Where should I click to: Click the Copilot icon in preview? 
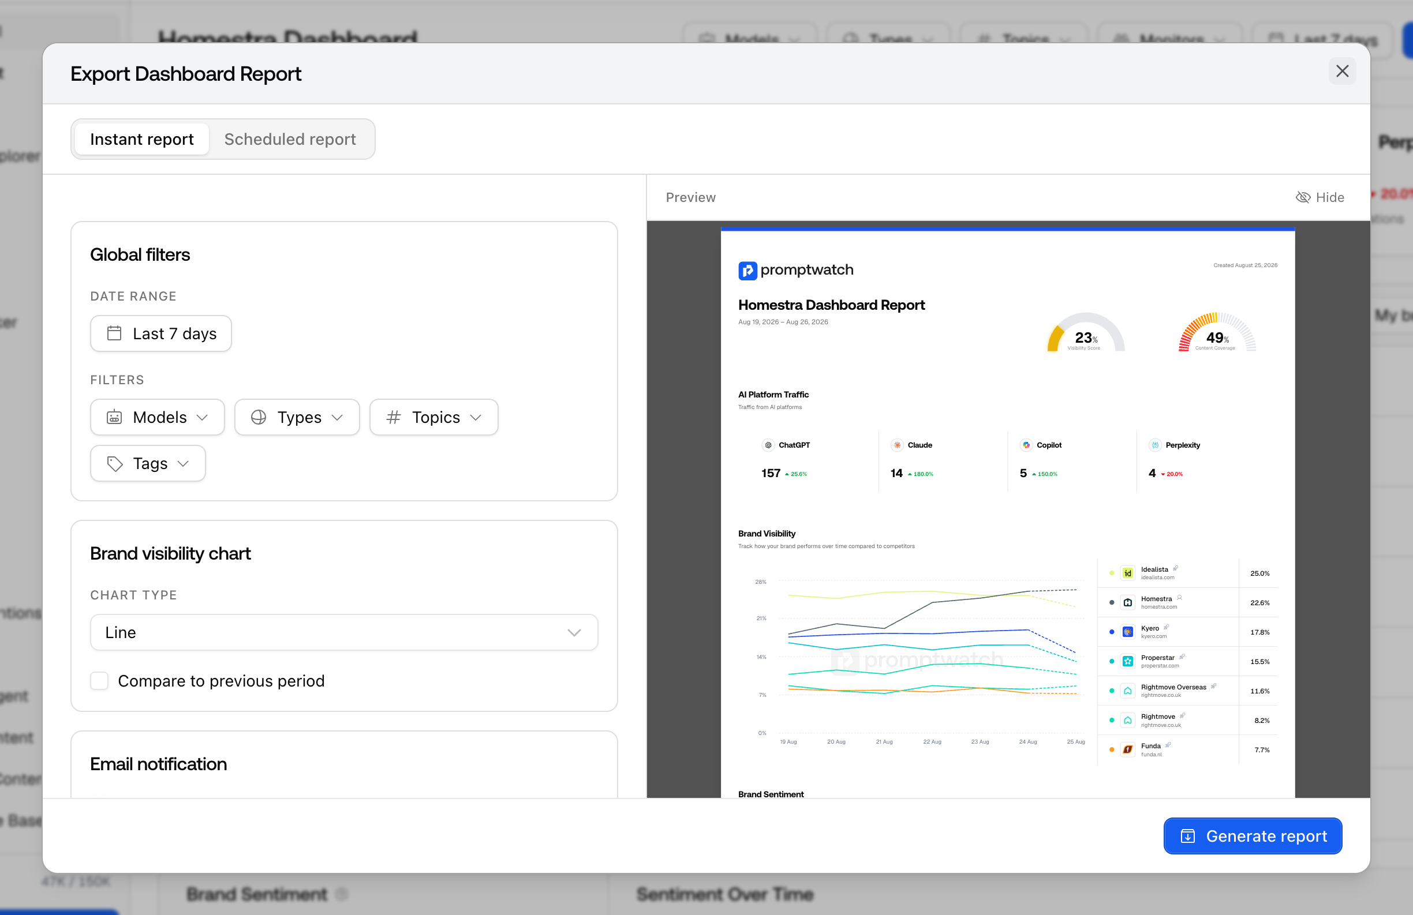[x=1026, y=445]
